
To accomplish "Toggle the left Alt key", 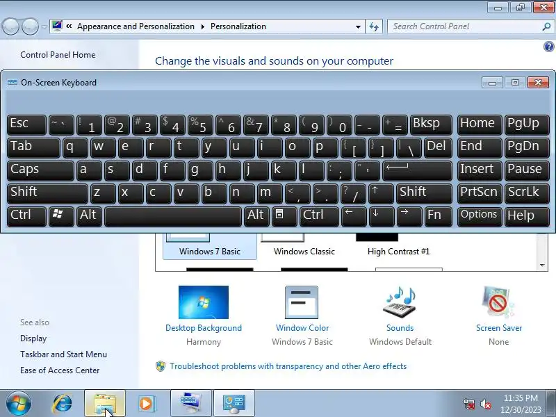I will coord(89,217).
